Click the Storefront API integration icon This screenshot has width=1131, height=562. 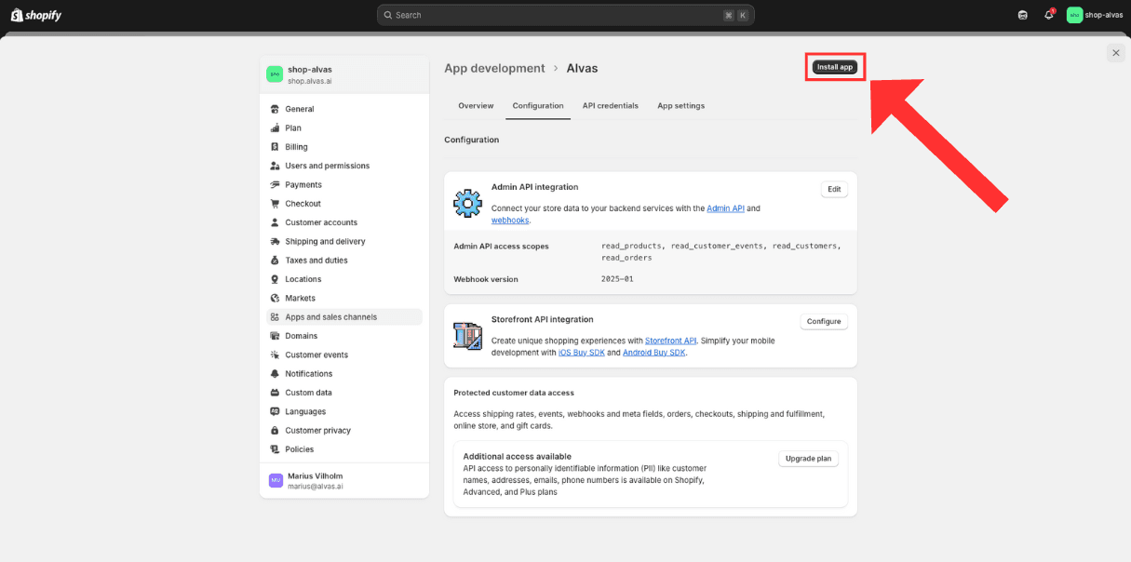[x=467, y=336]
